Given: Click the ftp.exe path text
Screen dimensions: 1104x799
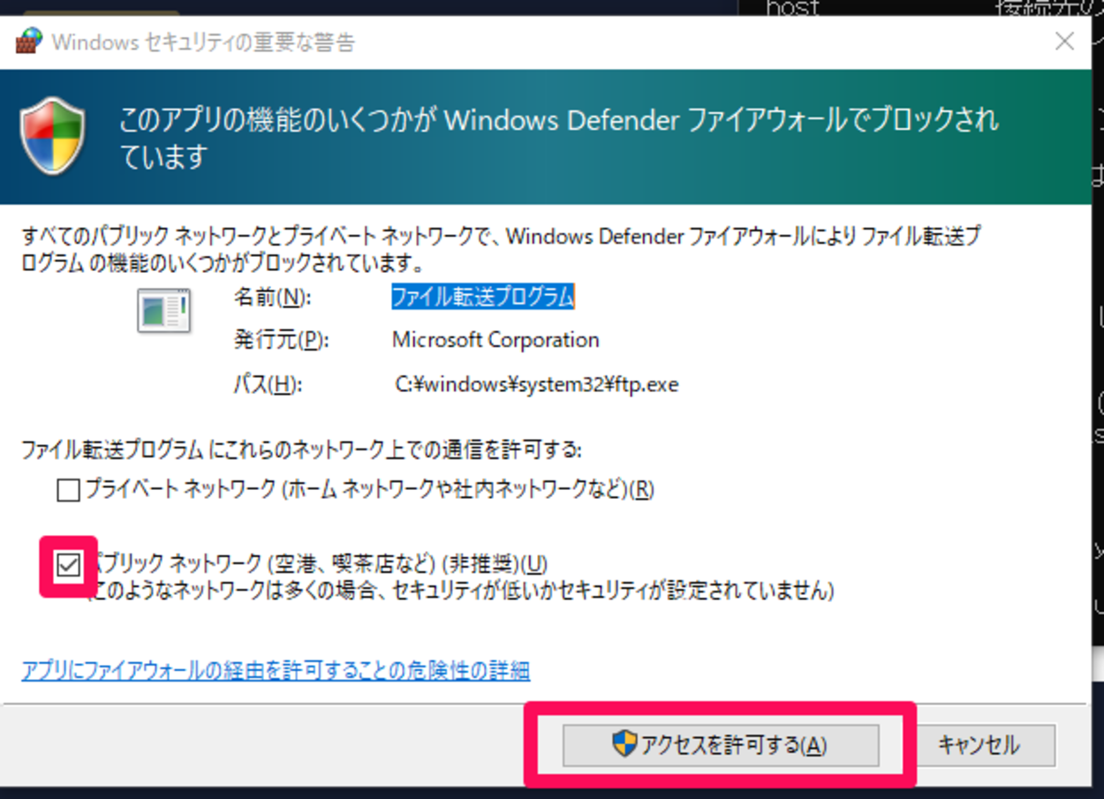Looking at the screenshot, I should coord(537,385).
